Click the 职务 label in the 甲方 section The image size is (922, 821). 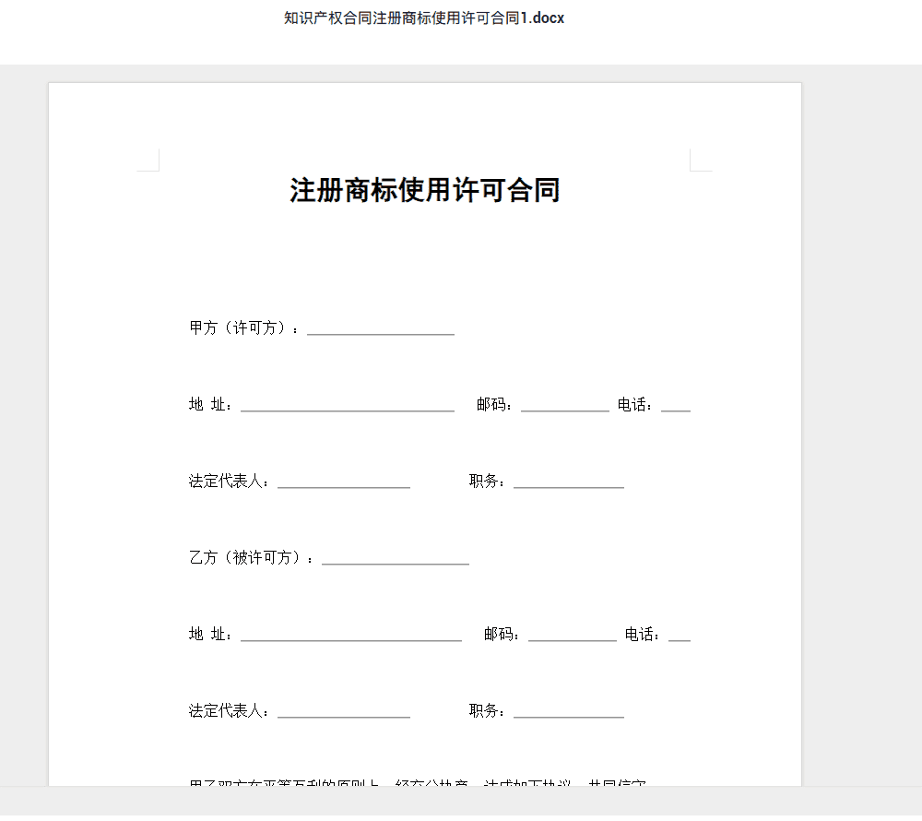[487, 482]
